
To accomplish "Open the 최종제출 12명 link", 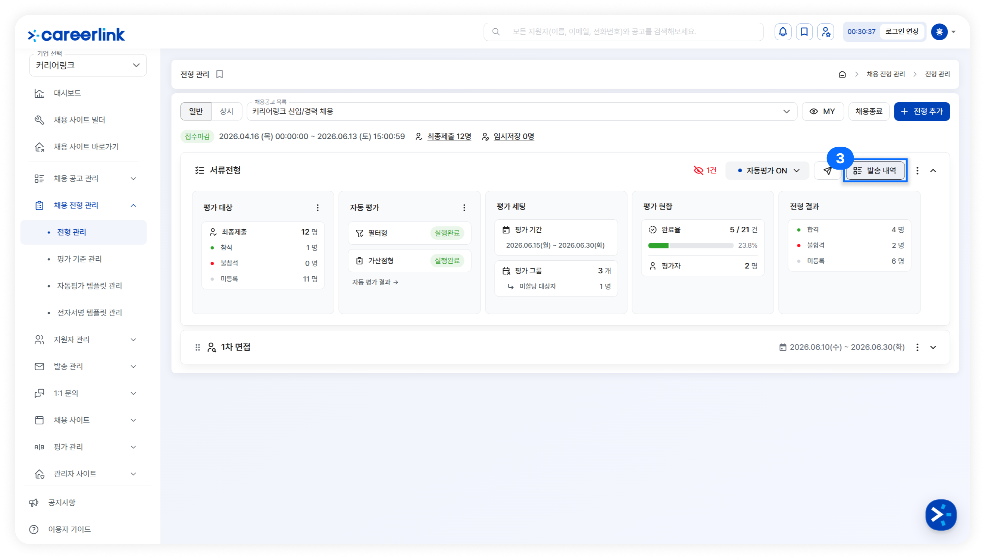I will [449, 137].
